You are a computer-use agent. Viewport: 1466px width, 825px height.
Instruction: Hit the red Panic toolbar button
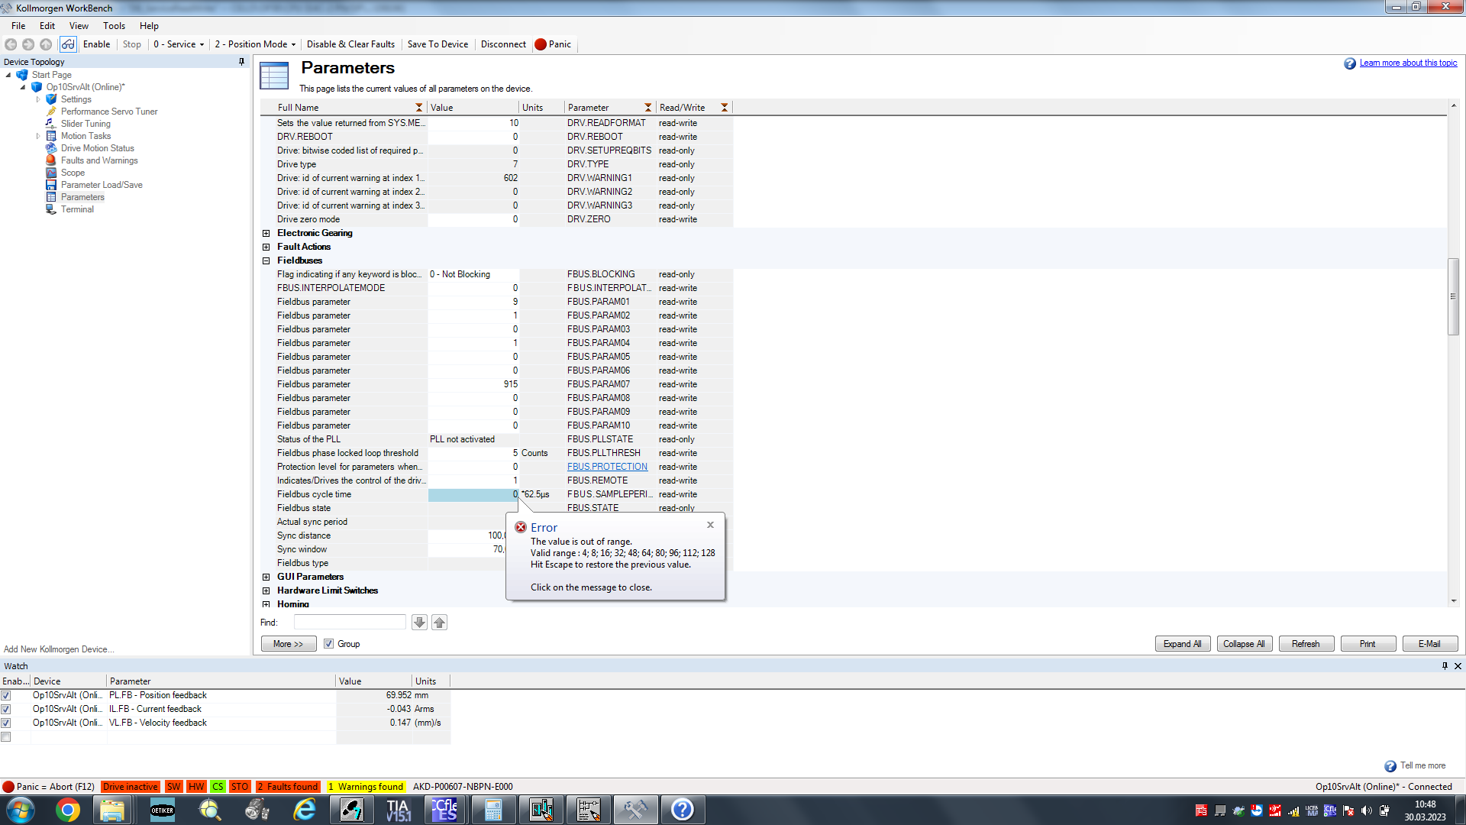click(554, 44)
